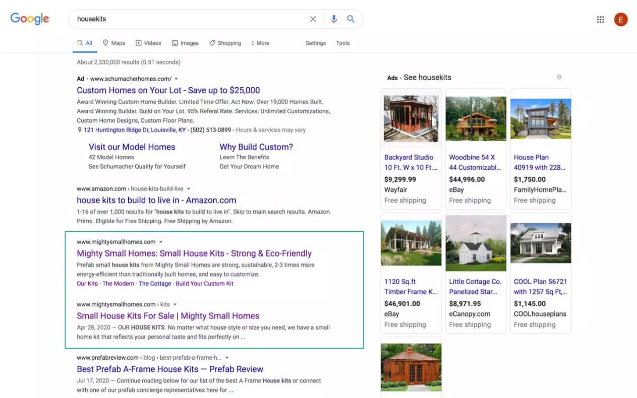
Task: Open the Amazon house kits result
Action: click(x=156, y=201)
